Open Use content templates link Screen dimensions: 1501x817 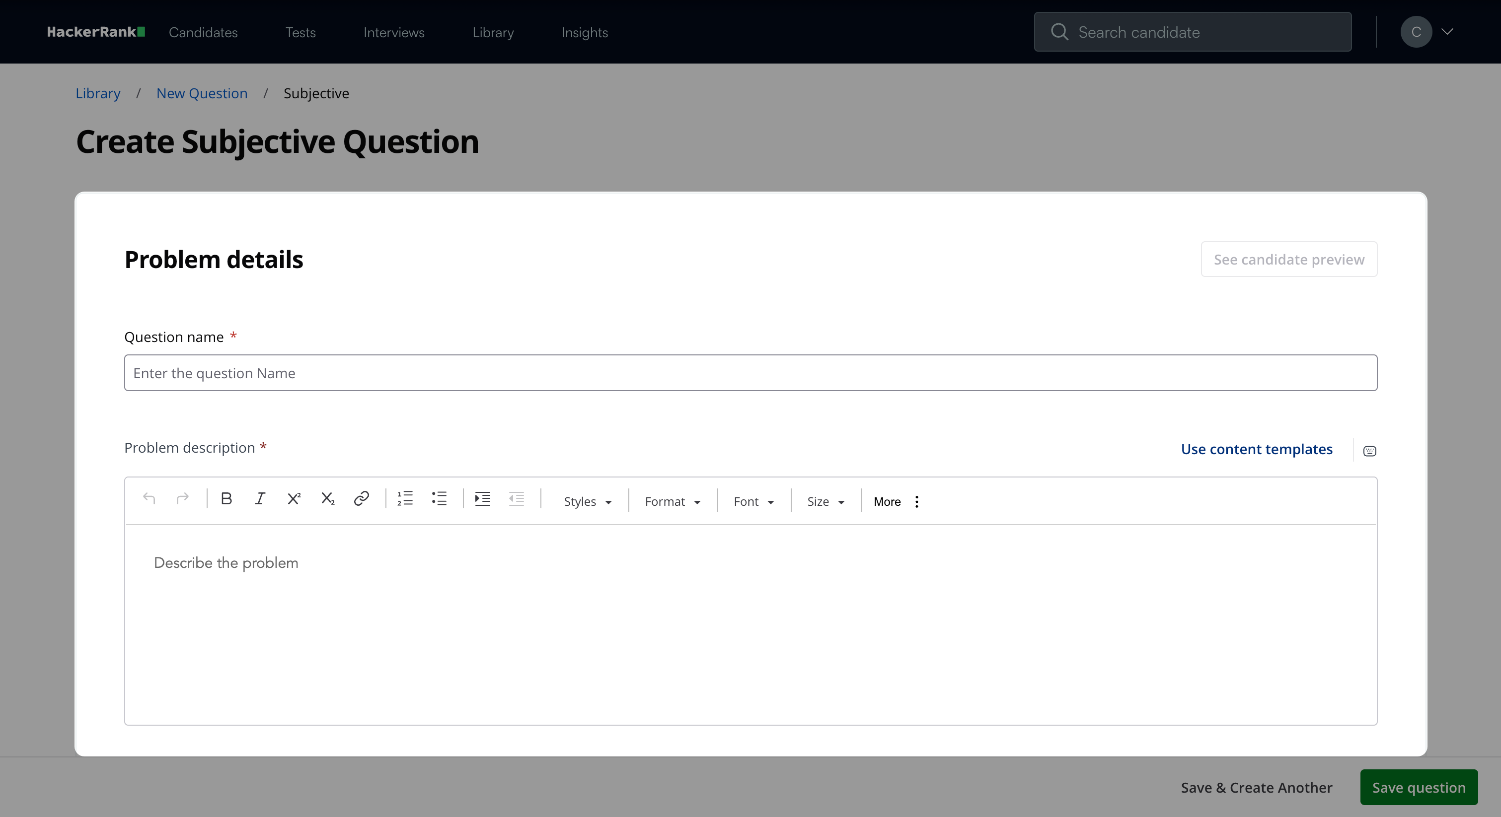(x=1256, y=449)
